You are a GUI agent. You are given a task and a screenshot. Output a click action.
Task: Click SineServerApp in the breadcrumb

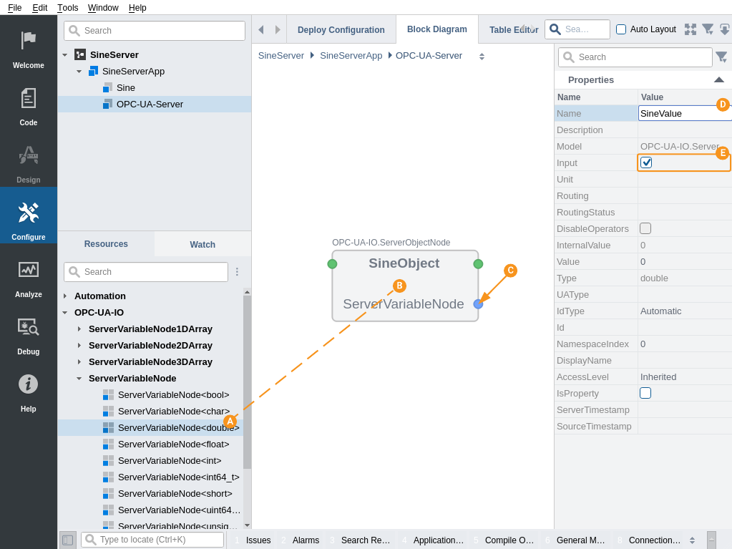[351, 56]
